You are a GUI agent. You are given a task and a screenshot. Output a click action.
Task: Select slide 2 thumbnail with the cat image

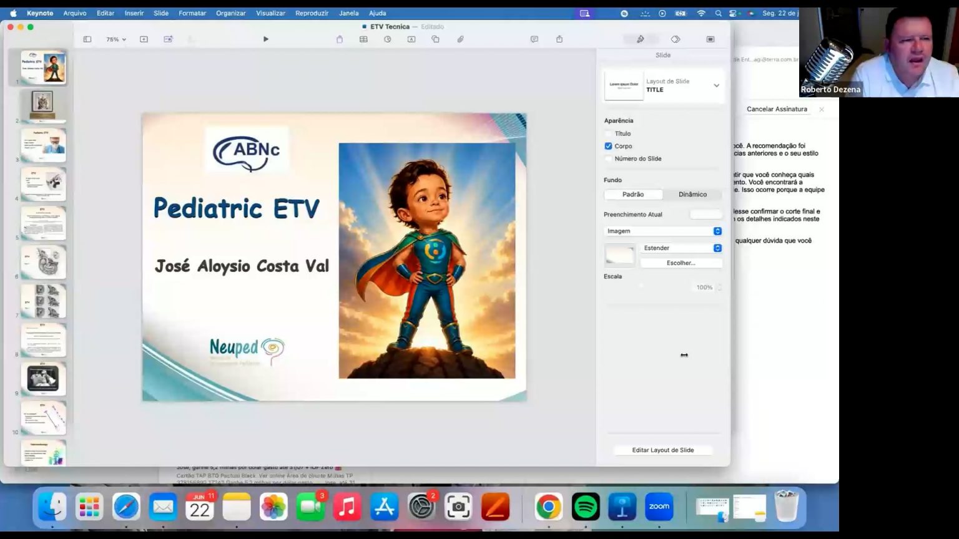[x=43, y=105]
